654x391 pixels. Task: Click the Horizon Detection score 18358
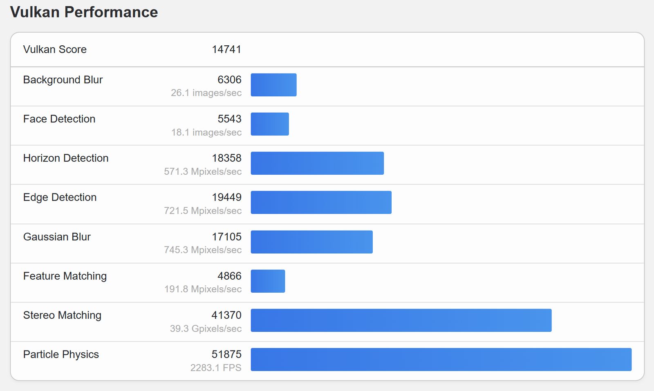[x=226, y=158]
